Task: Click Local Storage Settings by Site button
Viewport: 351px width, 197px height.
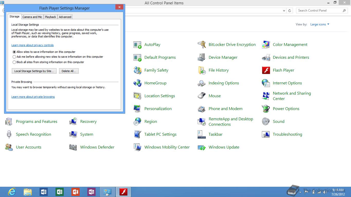Action: pyautogui.click(x=34, y=71)
